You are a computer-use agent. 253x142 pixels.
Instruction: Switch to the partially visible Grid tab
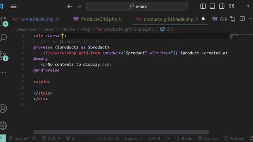pos(219,19)
